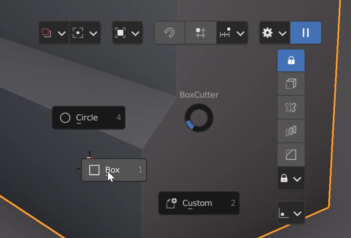Click the framed square surface icon
Screen dimensions: 351x238
(120, 33)
